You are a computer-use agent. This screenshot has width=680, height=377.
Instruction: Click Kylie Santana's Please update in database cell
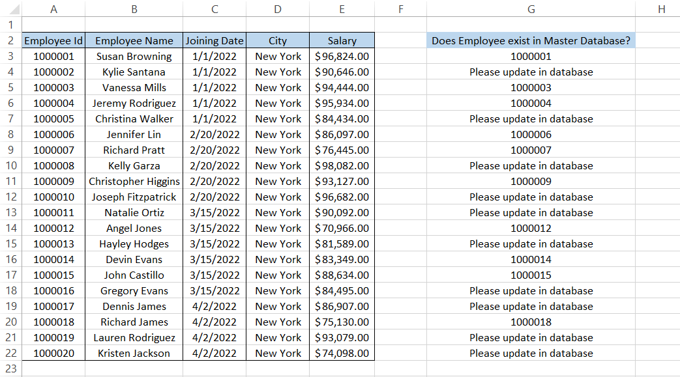coord(531,72)
